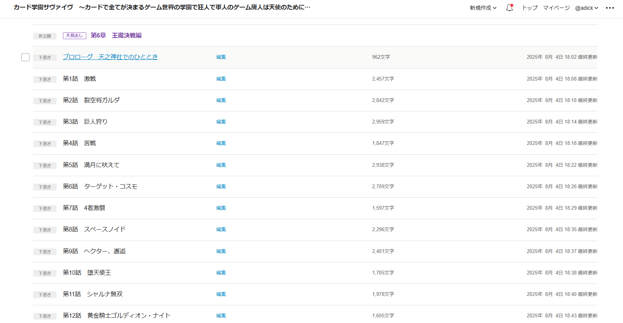Open the three-dot more options menu

coord(610,8)
